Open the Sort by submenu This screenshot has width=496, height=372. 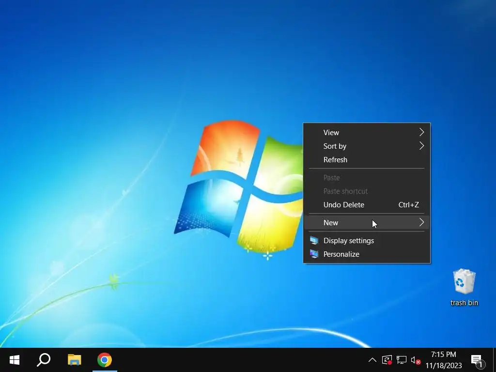(x=367, y=146)
